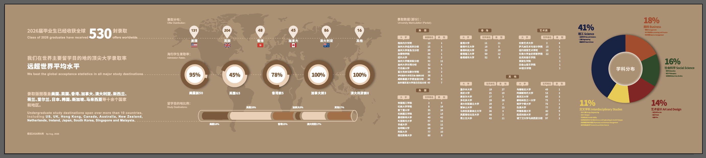
Task: Click the 45% donut chart for 英国G5
Action: click(234, 75)
